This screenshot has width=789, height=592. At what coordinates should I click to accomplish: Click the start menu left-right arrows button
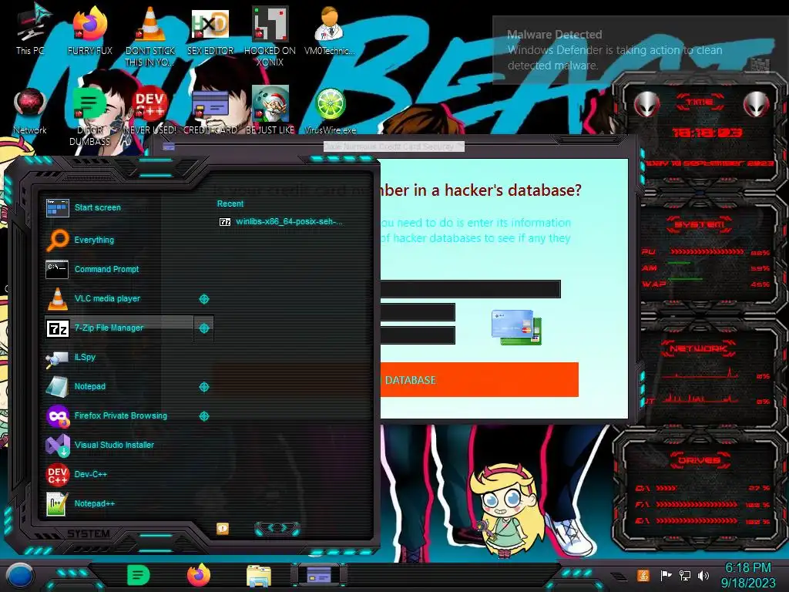(x=277, y=528)
